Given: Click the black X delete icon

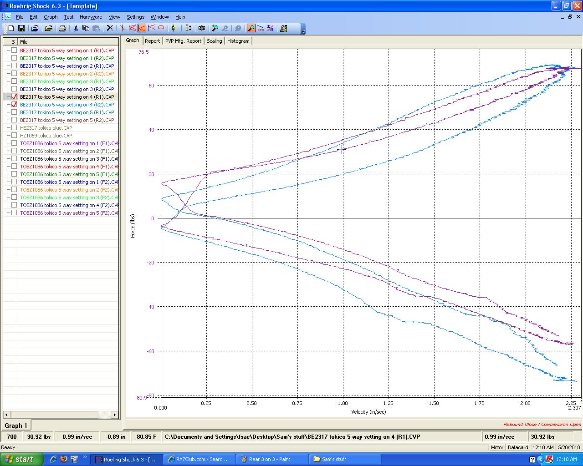Looking at the screenshot, I should (x=110, y=28).
